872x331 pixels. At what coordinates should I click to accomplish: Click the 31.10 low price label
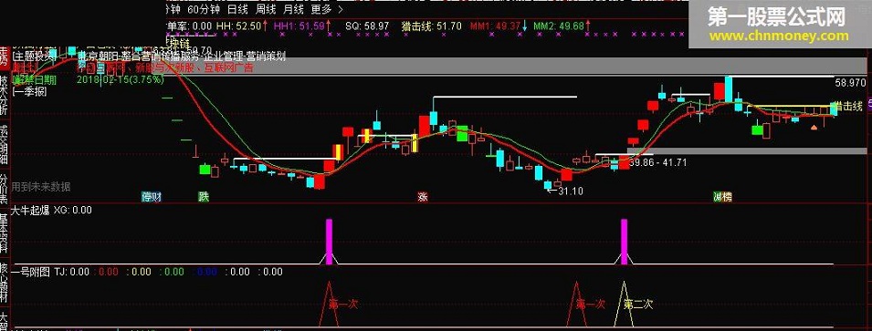[x=571, y=191]
